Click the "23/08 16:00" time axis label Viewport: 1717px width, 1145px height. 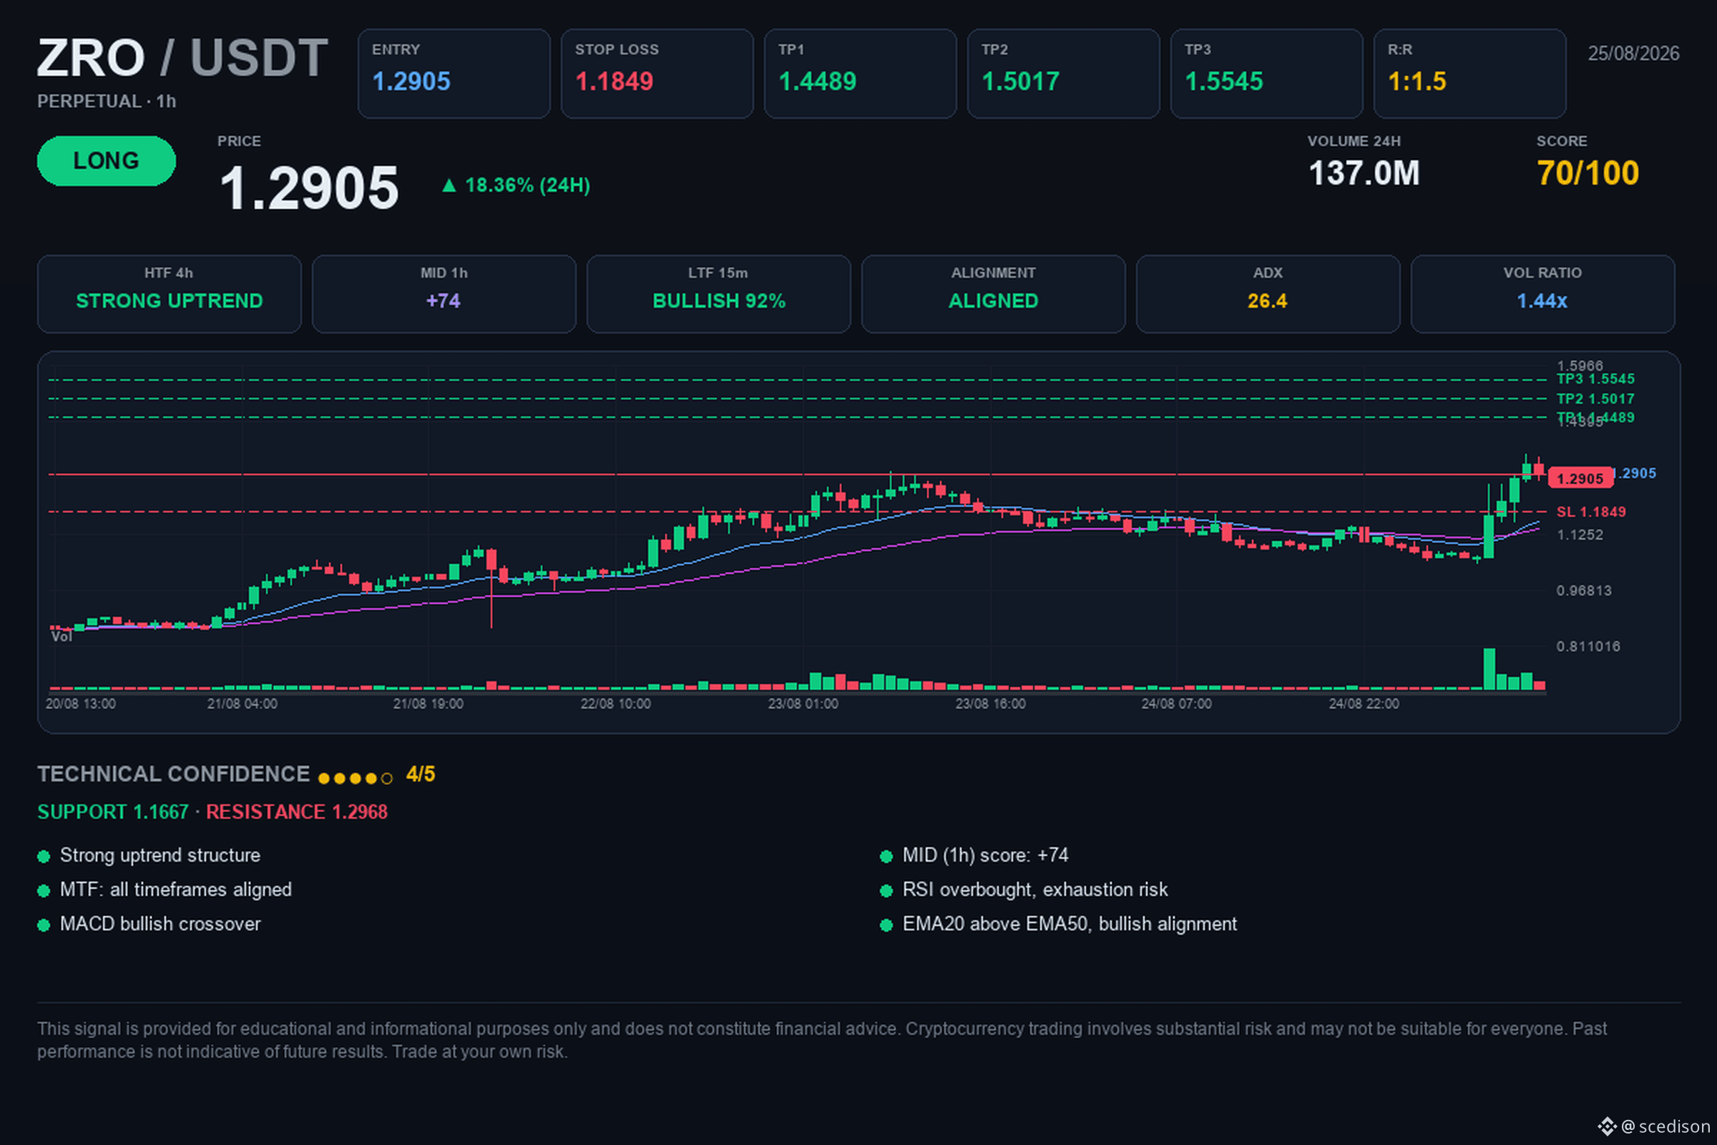tap(991, 704)
